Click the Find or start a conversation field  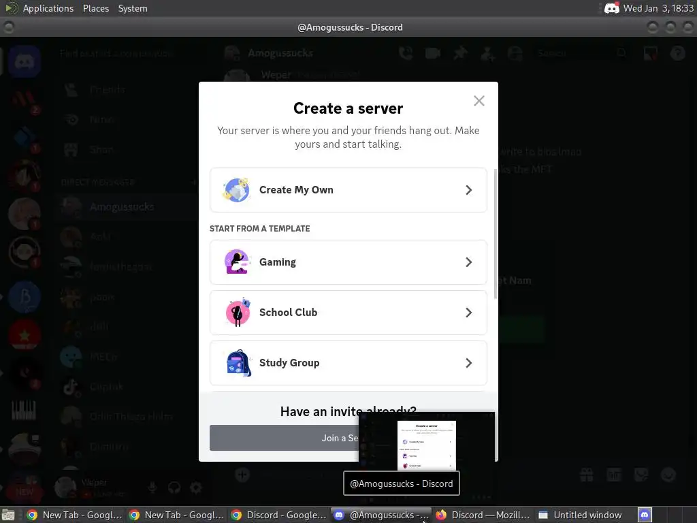(127, 53)
